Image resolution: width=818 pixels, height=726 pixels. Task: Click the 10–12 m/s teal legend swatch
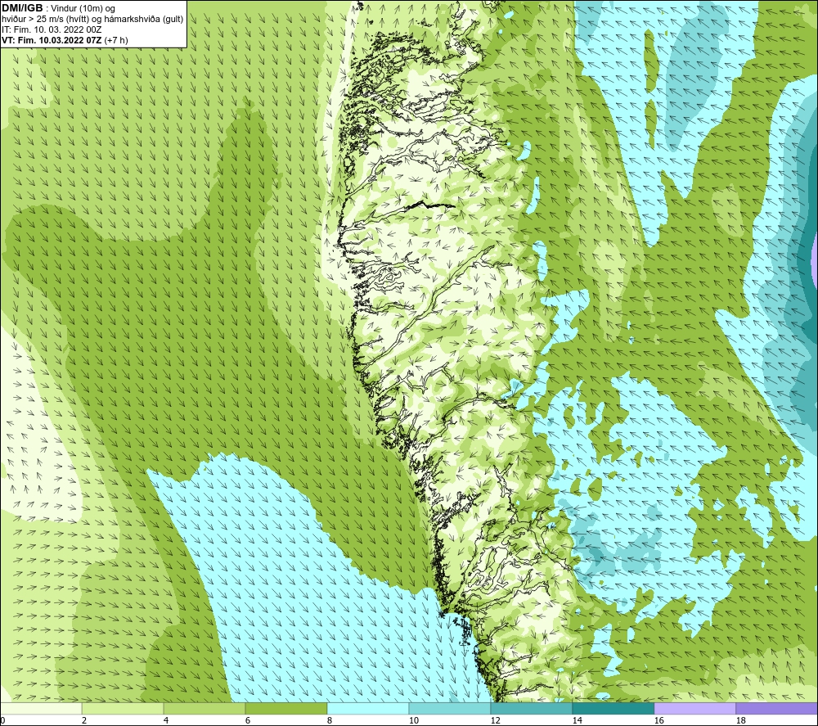coord(450,709)
